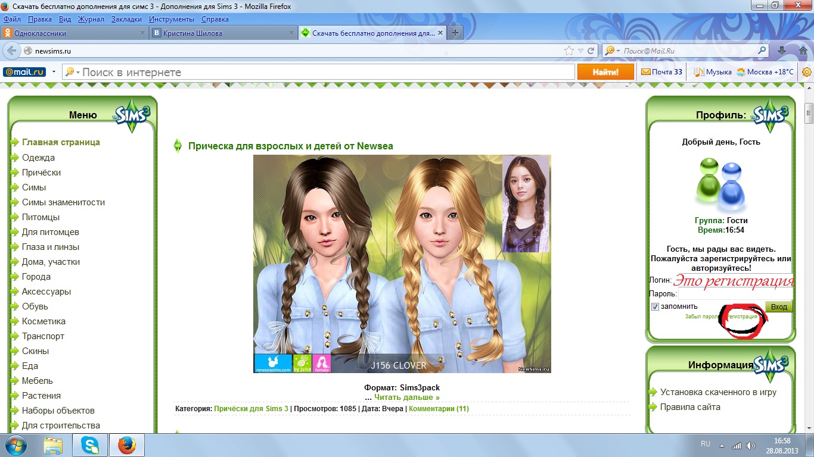The width and height of the screenshot is (814, 457).
Task: Open Симы знаменитости section
Action: (63, 202)
